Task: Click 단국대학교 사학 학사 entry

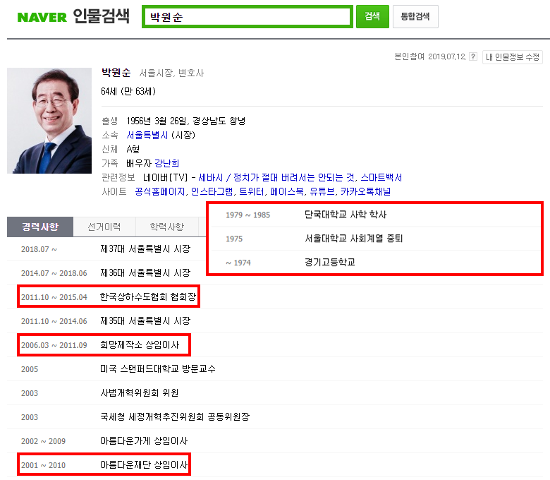Action: [346, 215]
